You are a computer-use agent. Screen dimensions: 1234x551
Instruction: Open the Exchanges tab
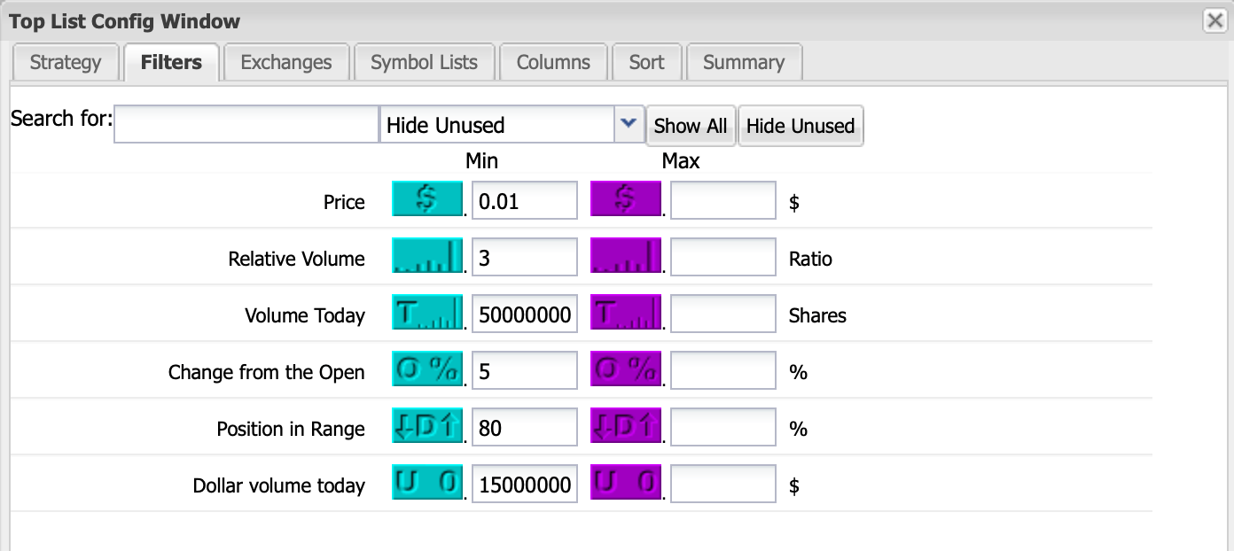click(x=286, y=63)
